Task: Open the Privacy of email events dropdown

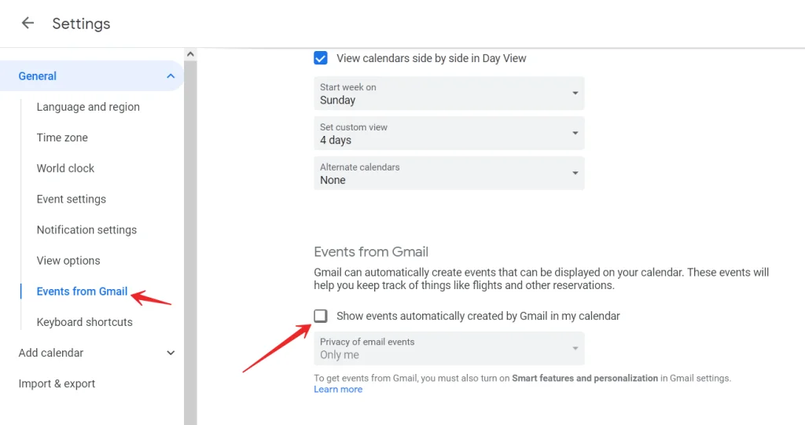Action: [449, 349]
